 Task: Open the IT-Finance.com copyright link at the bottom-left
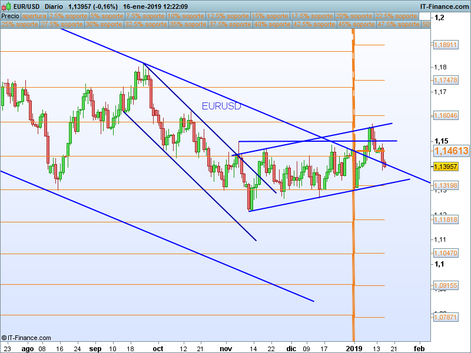tap(26, 338)
